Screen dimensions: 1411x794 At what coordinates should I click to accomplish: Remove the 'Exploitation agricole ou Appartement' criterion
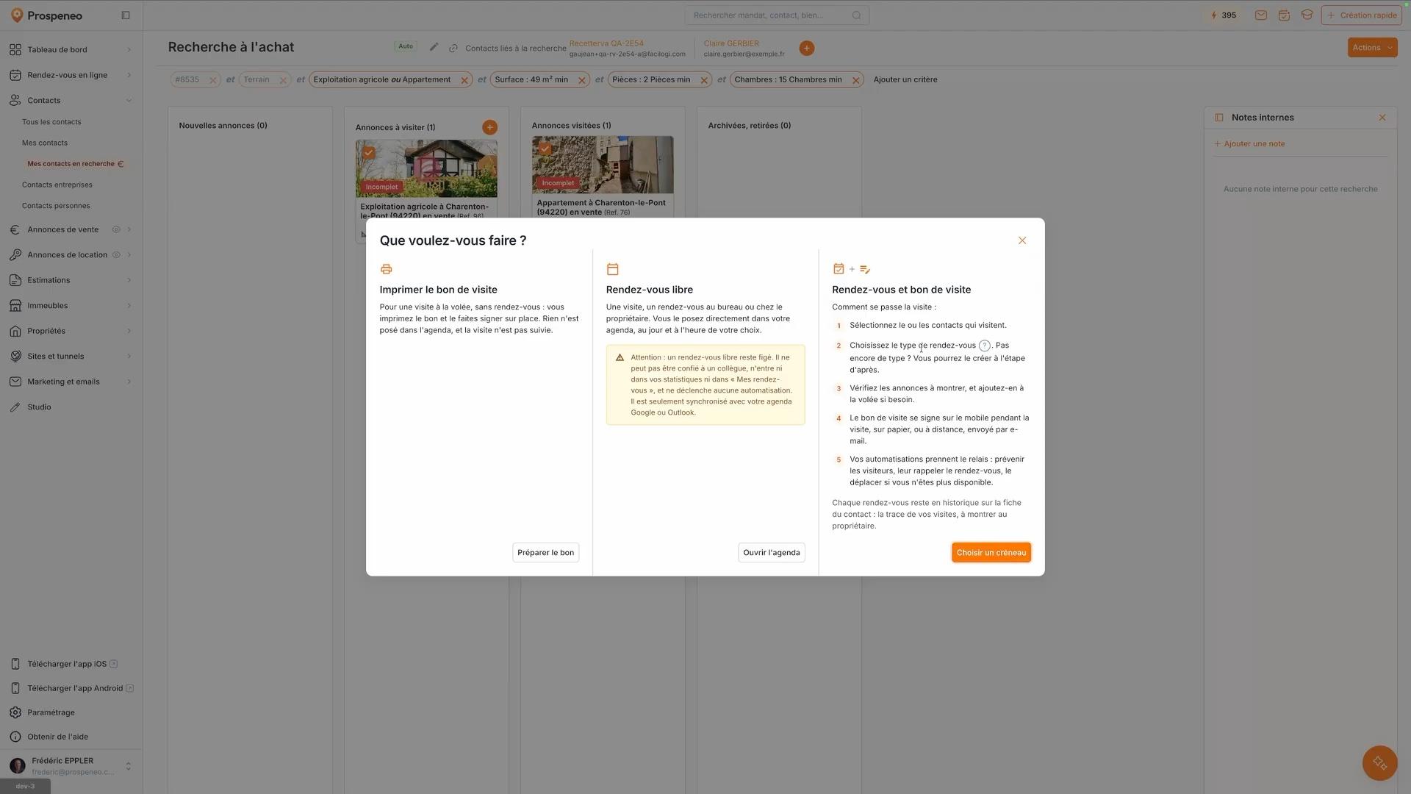pos(464,80)
